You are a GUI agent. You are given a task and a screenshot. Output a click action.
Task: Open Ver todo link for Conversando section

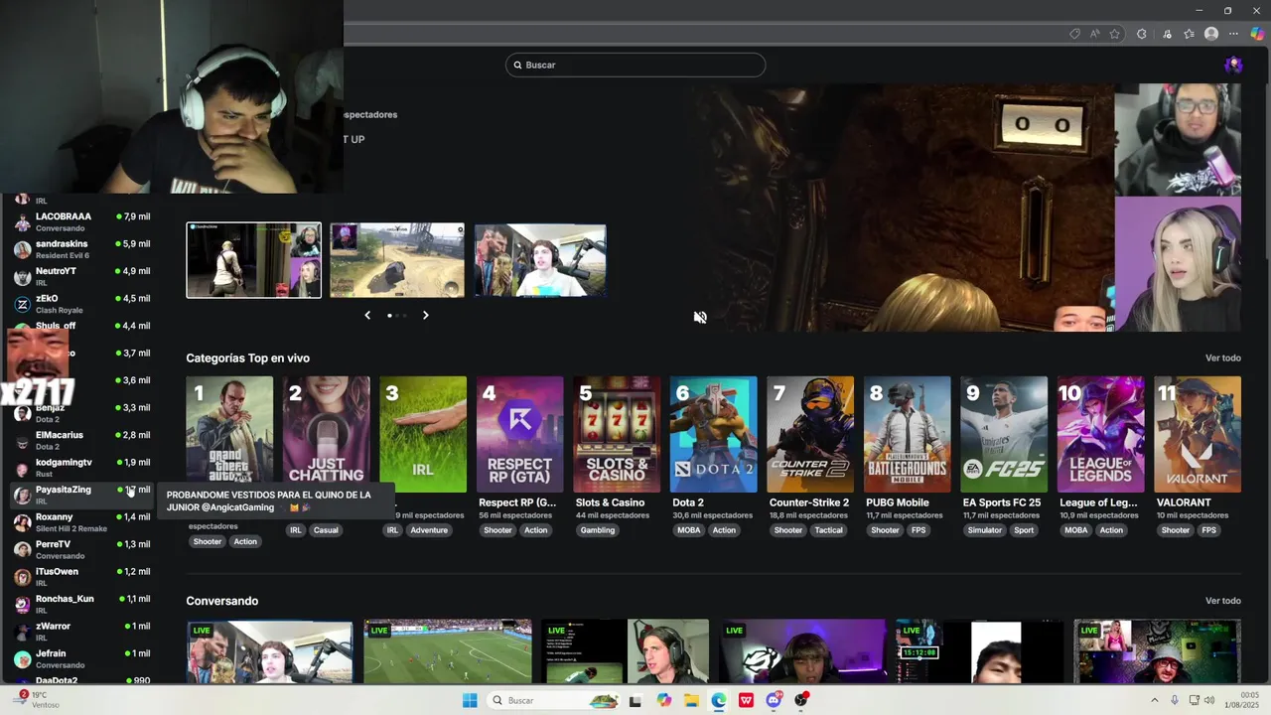pyautogui.click(x=1223, y=601)
